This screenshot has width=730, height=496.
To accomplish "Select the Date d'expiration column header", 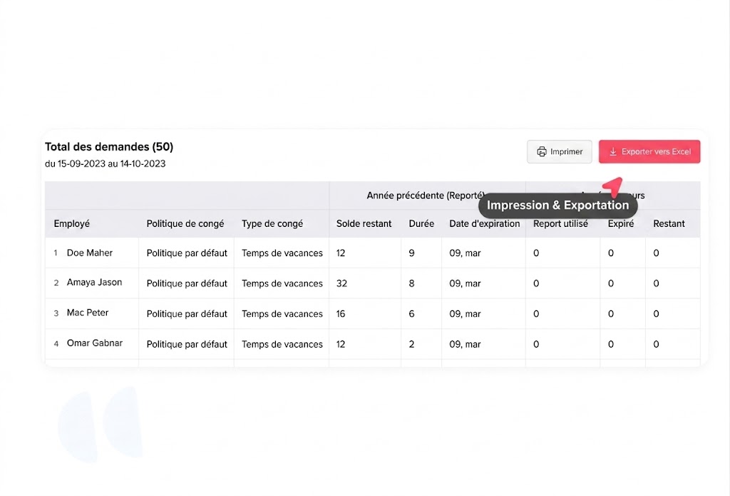I will tap(484, 223).
